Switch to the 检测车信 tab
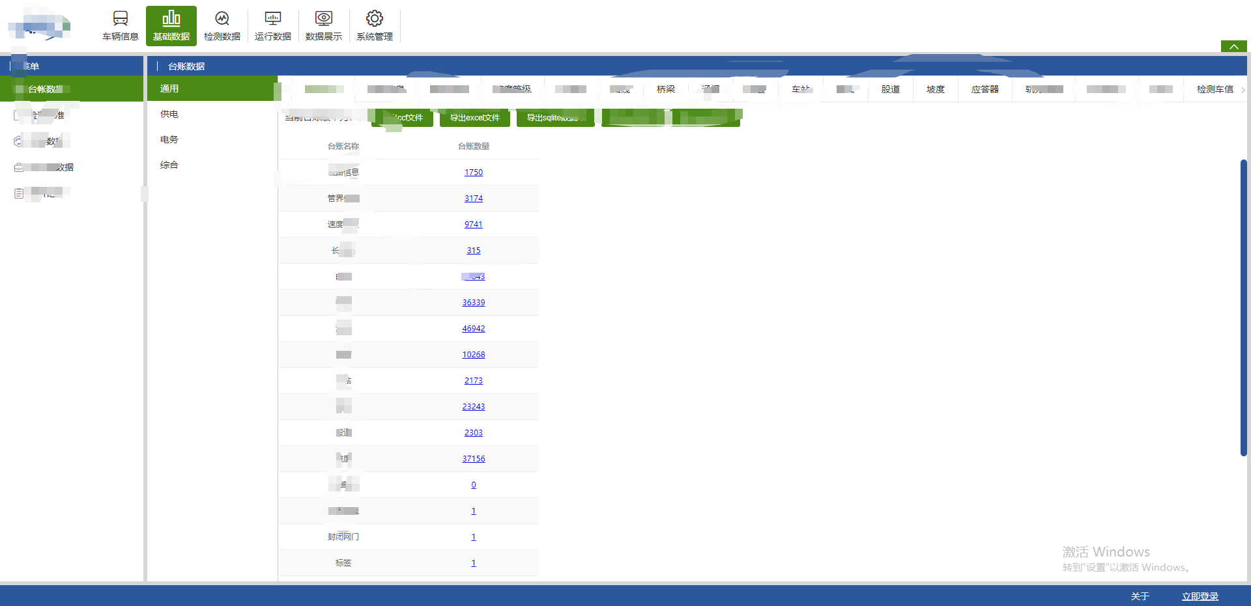Screen dimensions: 1251x606 point(1215,89)
